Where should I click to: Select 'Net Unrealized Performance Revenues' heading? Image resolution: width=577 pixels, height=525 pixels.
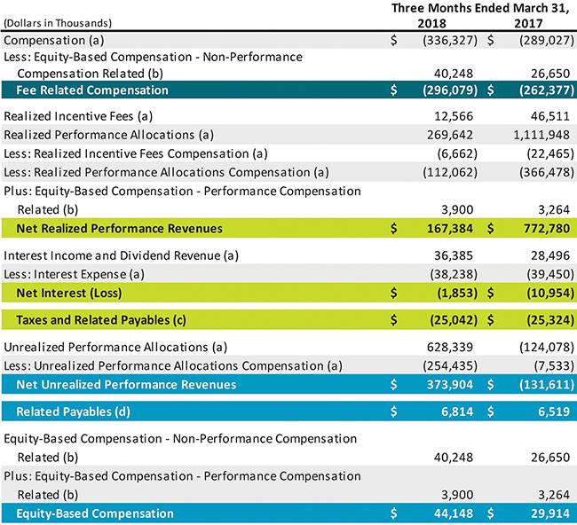point(126,385)
